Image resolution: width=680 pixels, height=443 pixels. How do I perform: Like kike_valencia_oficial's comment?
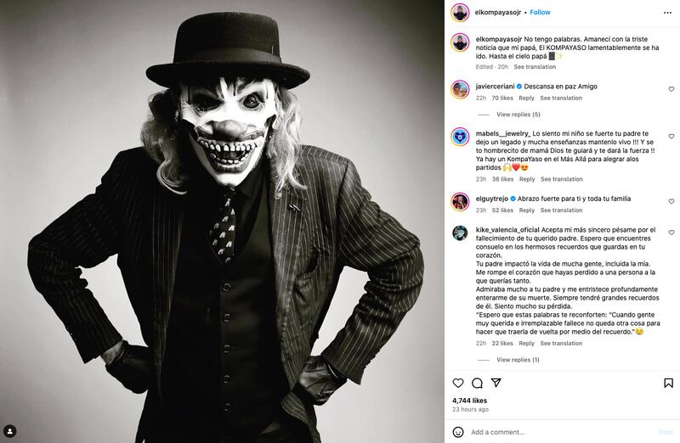[671, 233]
